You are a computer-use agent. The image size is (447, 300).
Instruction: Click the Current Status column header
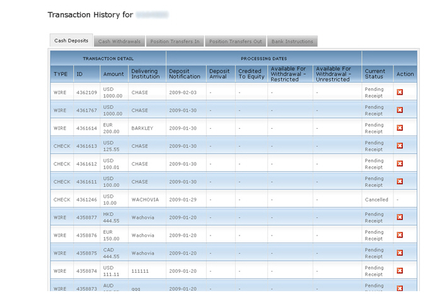click(376, 74)
